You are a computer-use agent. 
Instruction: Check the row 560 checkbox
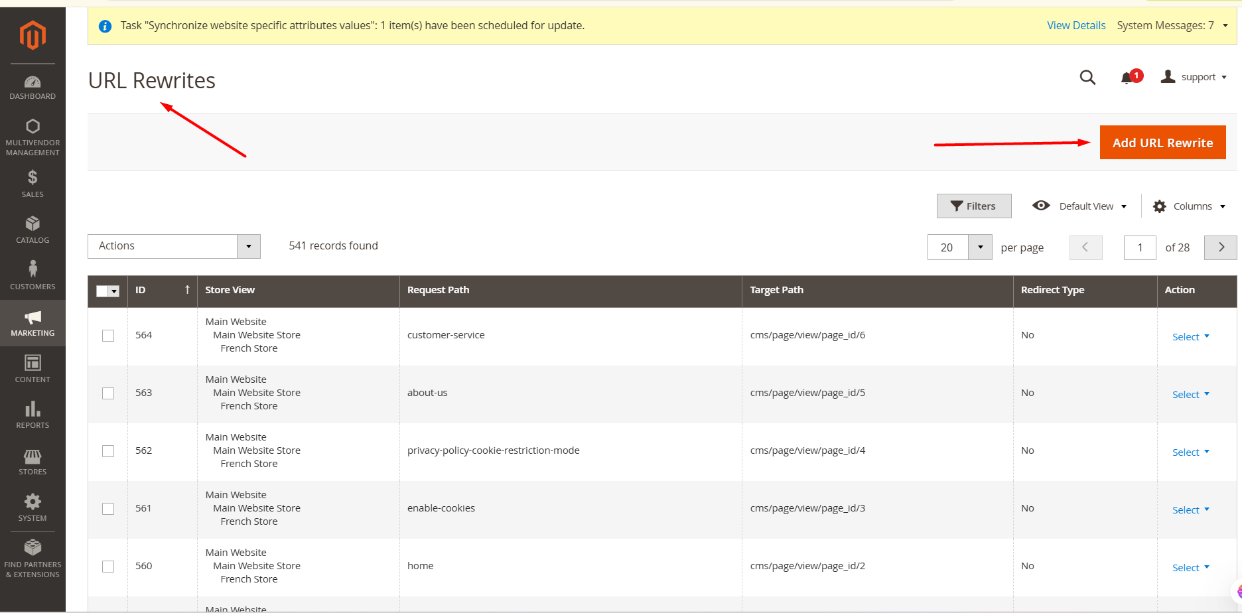pyautogui.click(x=108, y=567)
